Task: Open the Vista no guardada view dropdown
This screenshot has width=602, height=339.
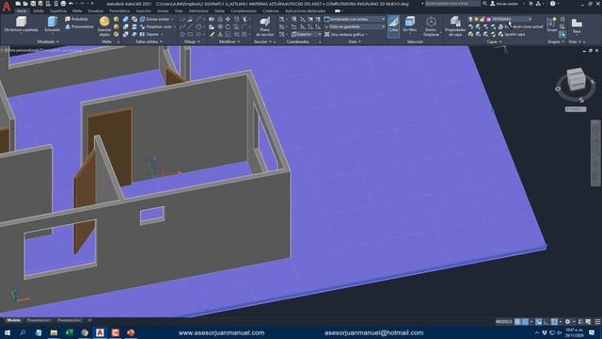Action: tap(355, 26)
